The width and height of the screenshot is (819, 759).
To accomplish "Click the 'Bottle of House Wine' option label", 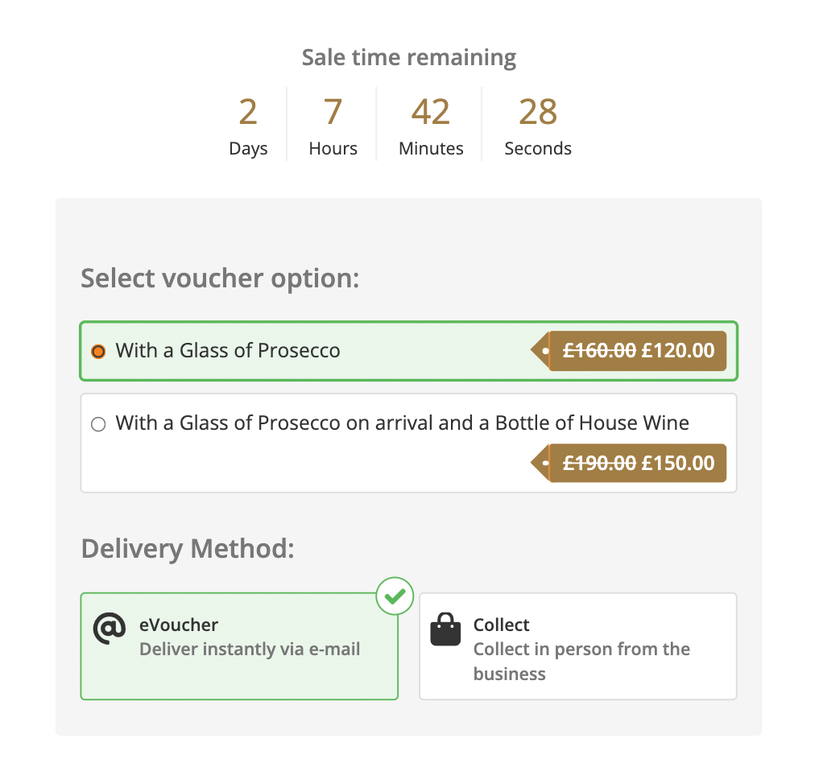I will (403, 423).
